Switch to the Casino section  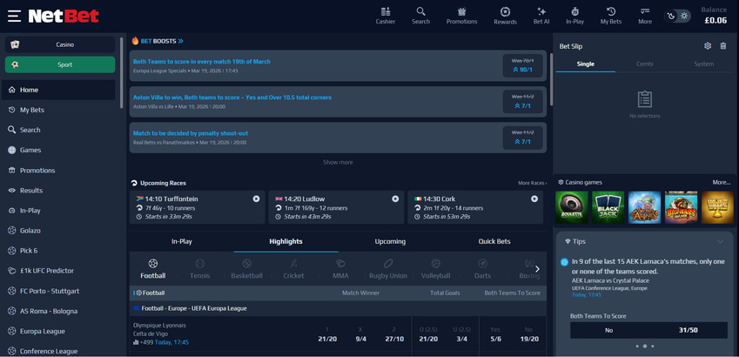[x=60, y=44]
